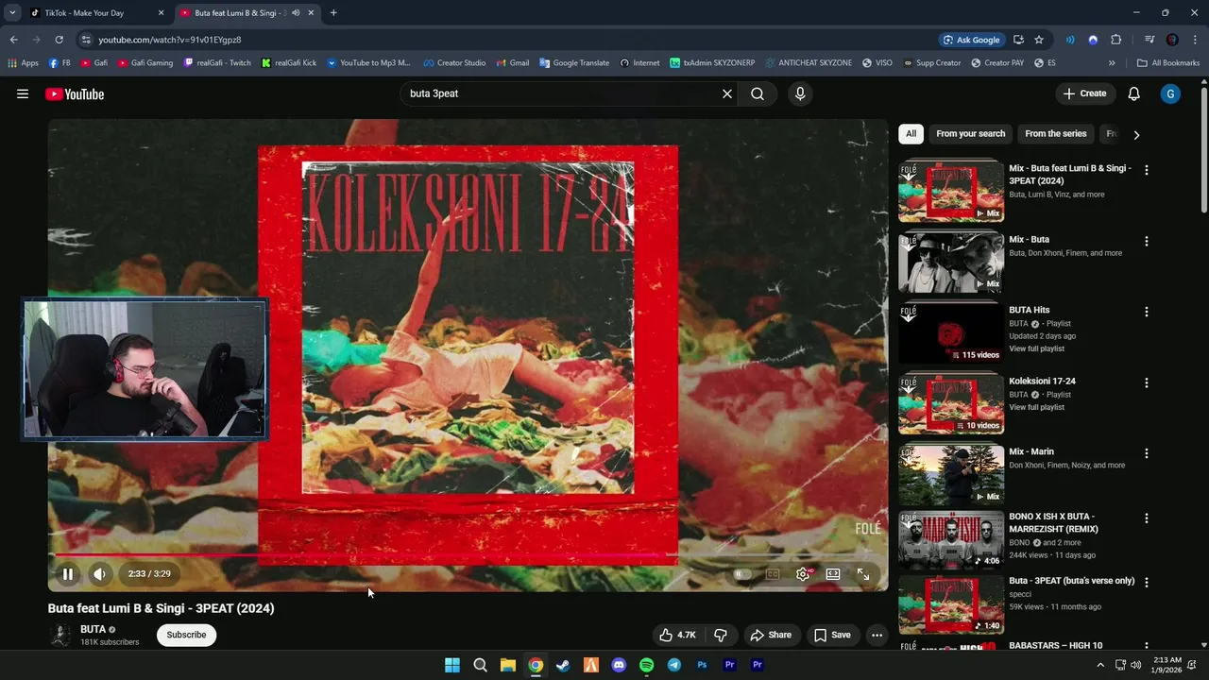Share this video
This screenshot has height=680, width=1209.
(771, 635)
